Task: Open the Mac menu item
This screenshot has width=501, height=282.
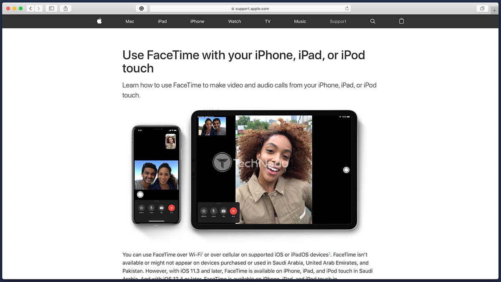Action: tap(130, 21)
